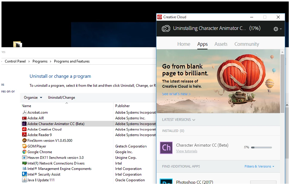Click the Photoshop CC app icon
Image resolution: width=289 pixels, height=184 pixels.
166,181
